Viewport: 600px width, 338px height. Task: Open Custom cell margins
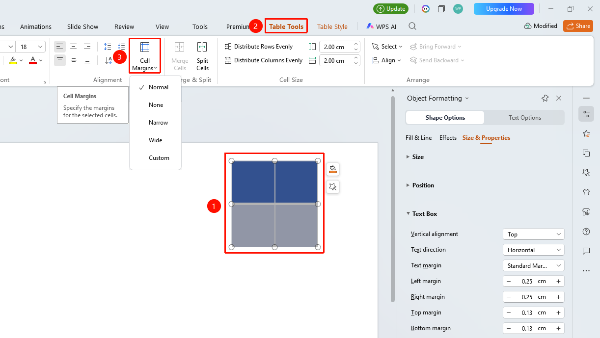[155, 158]
